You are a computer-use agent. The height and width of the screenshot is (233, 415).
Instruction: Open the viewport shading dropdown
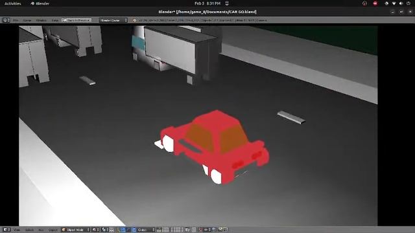tap(96, 230)
